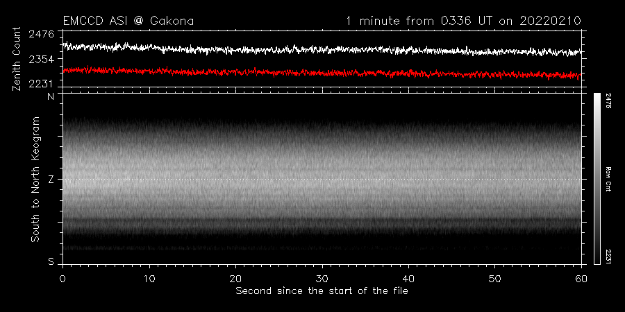Click the title text 'EMCCD ASI @ Gakona'
This screenshot has height=312, width=625.
(128, 21)
